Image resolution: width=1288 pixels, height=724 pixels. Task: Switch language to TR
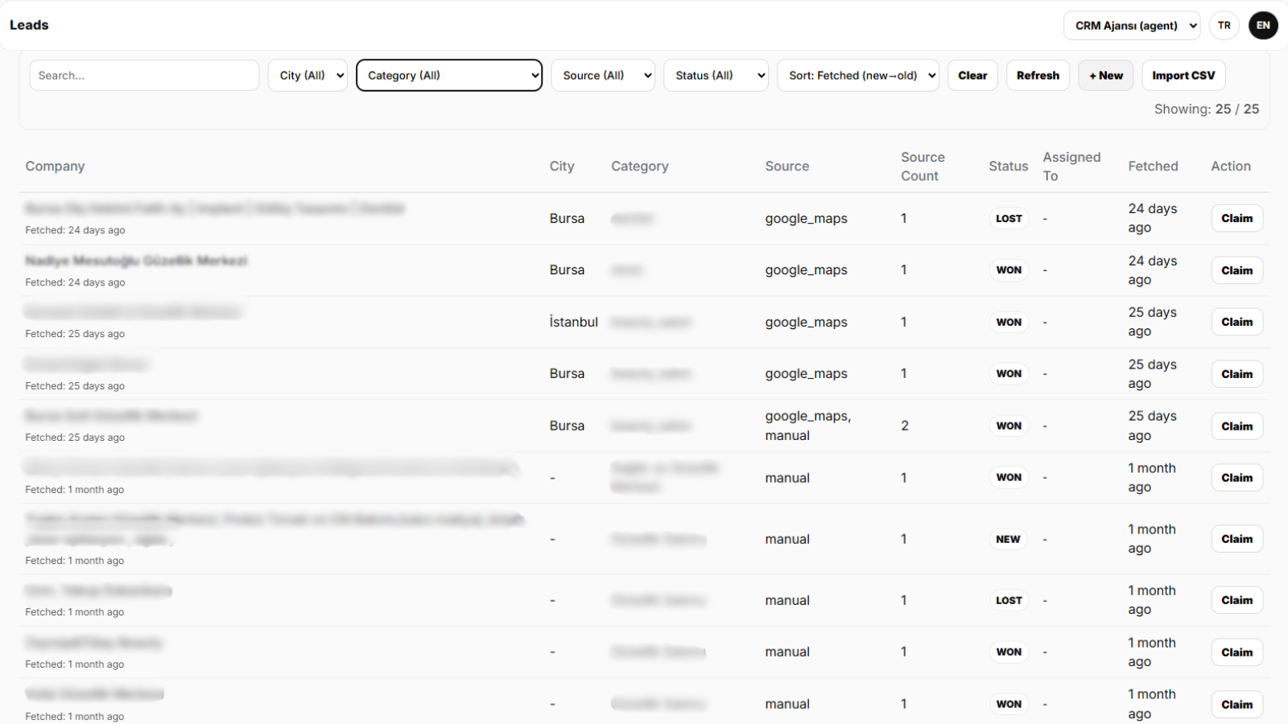[x=1224, y=26]
